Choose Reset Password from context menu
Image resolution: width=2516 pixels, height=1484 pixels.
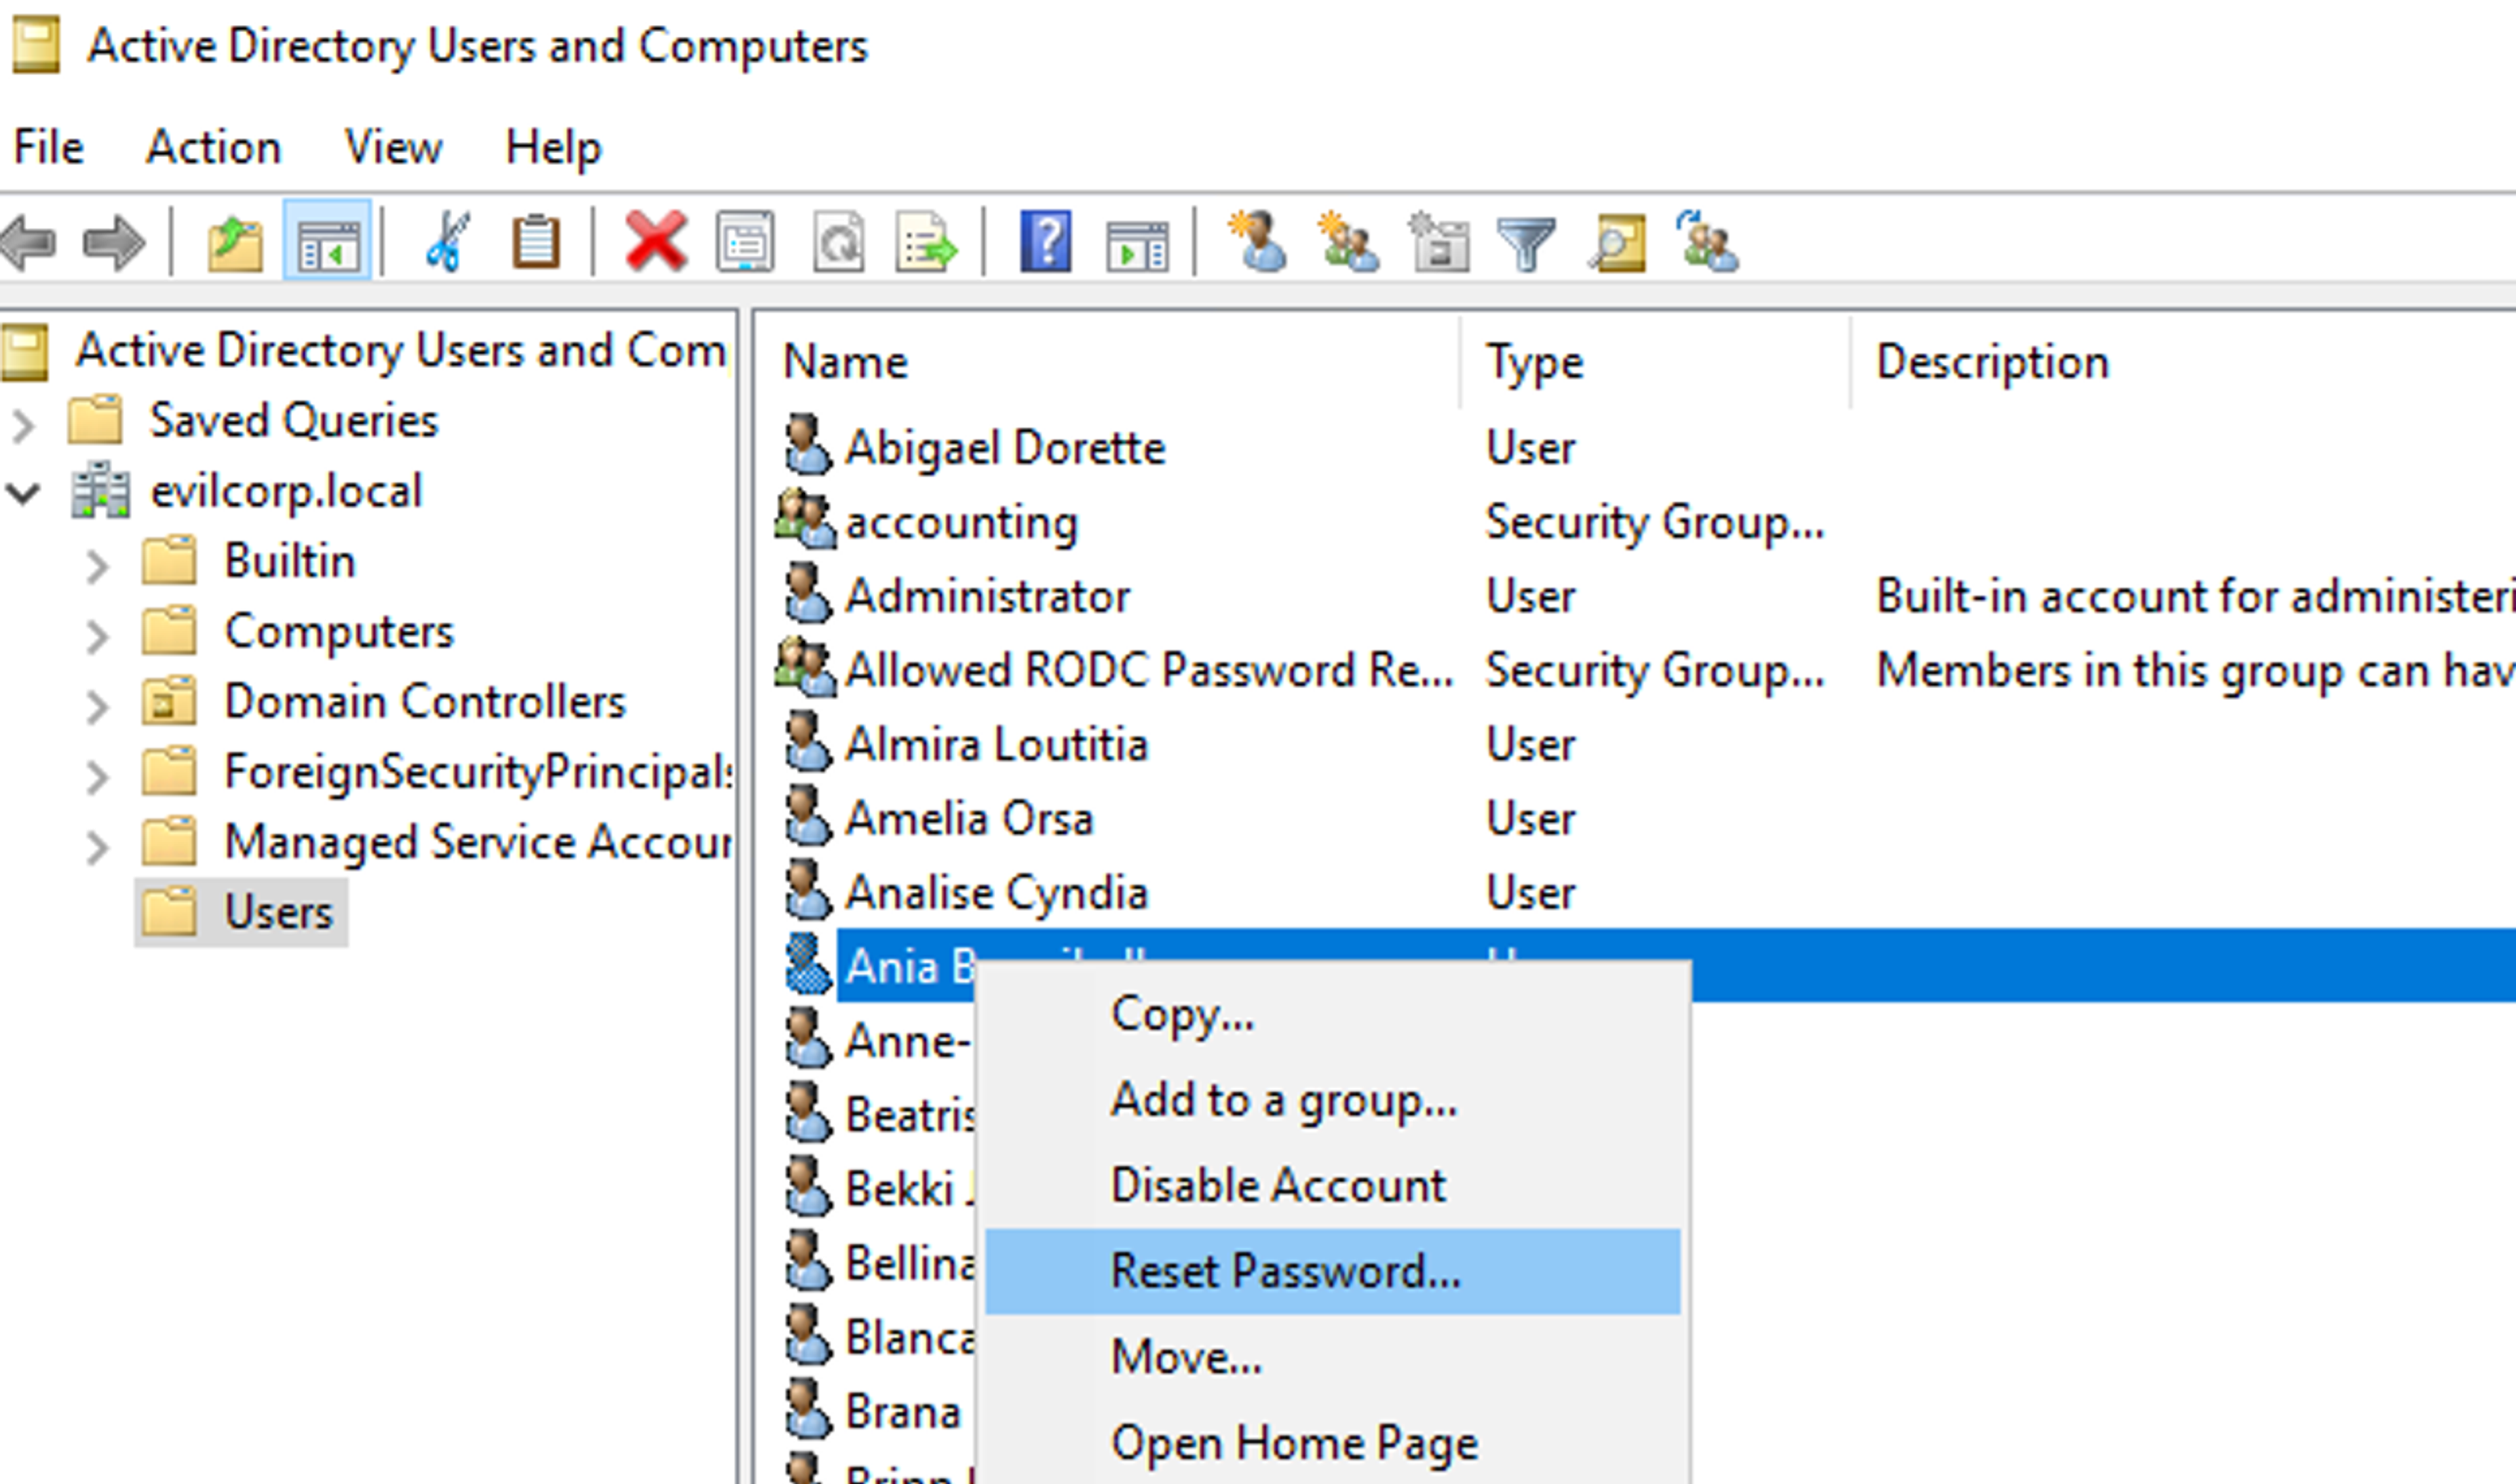[1284, 1271]
